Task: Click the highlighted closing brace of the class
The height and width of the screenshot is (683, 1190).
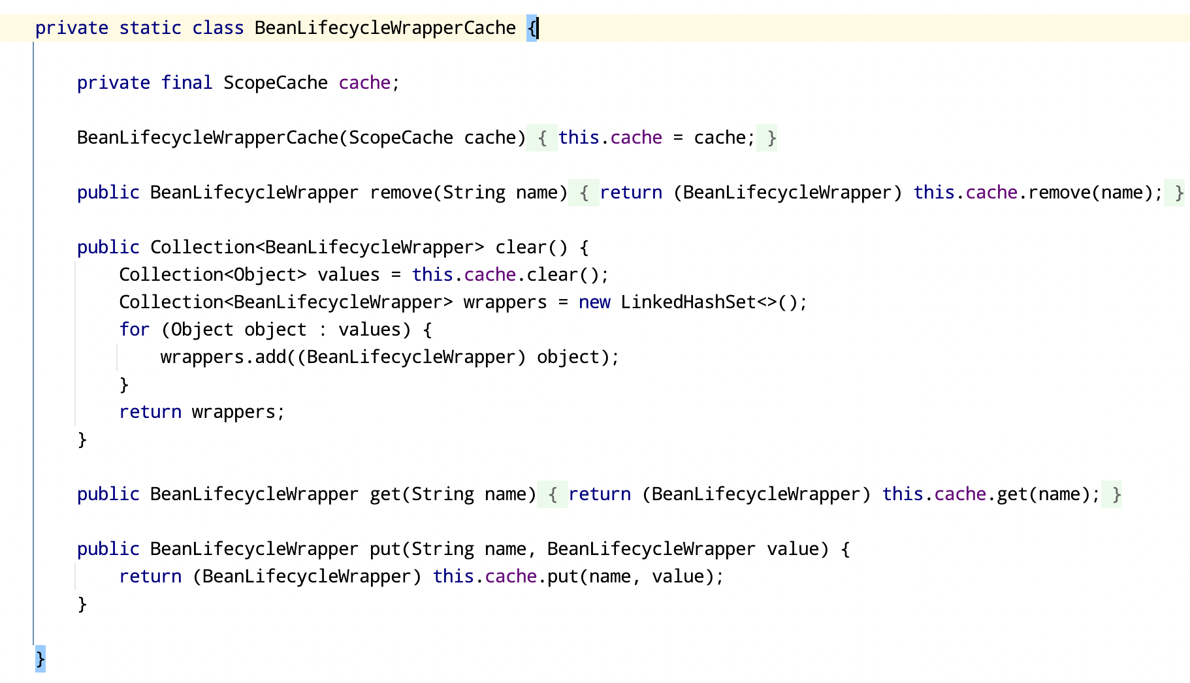Action: pos(40,659)
